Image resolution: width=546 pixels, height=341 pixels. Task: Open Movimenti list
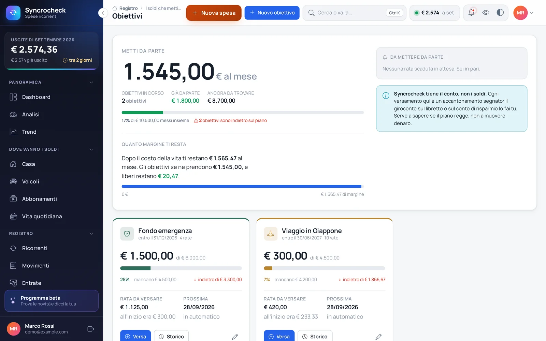pyautogui.click(x=52, y=266)
